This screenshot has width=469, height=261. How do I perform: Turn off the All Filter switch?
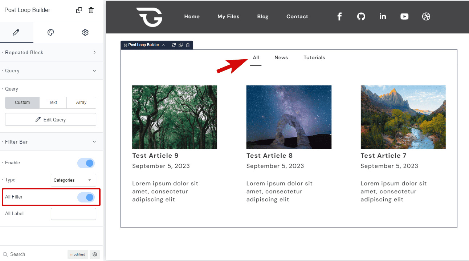pos(86,197)
